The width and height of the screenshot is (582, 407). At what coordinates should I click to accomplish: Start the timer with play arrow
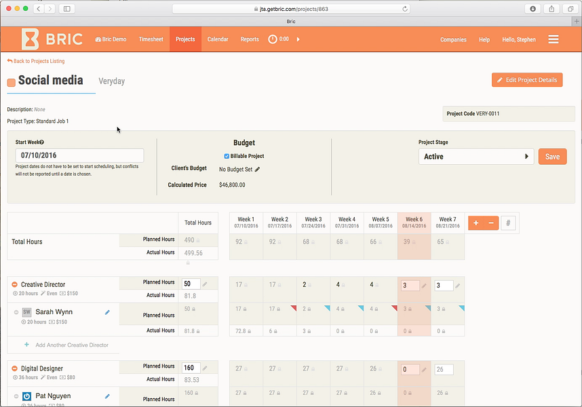[298, 39]
